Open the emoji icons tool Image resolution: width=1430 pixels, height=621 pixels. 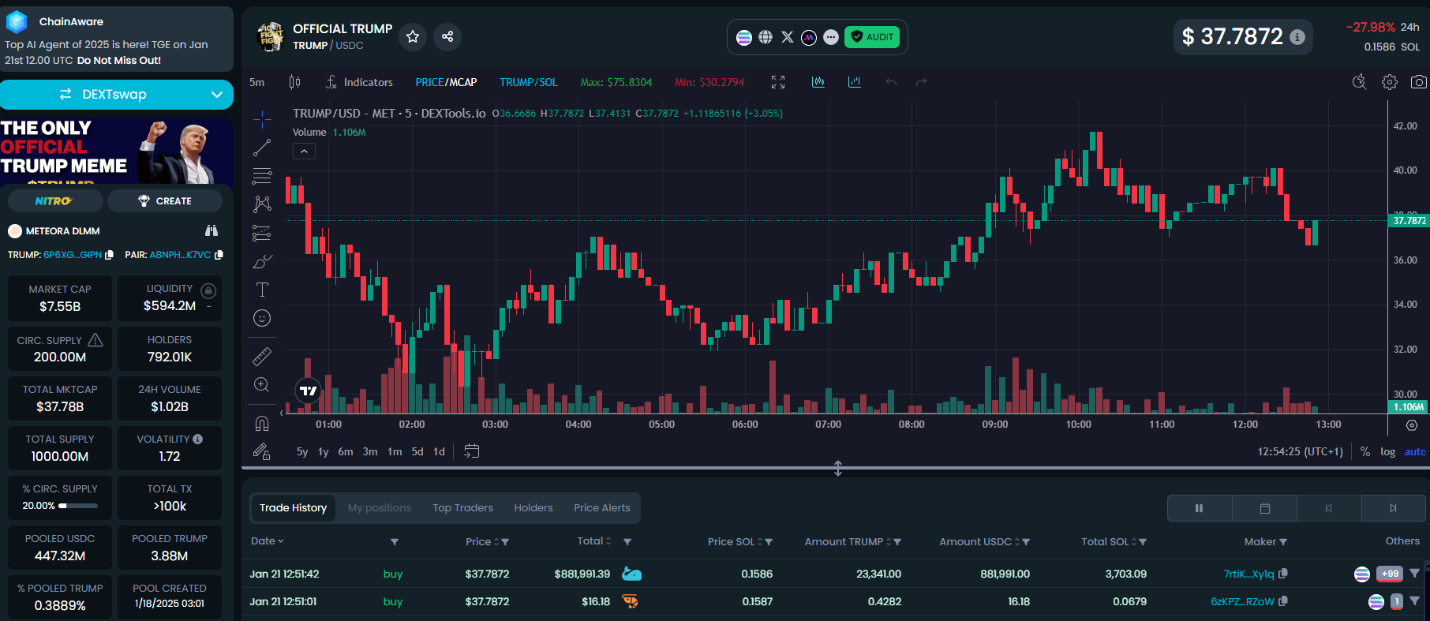[x=262, y=318]
